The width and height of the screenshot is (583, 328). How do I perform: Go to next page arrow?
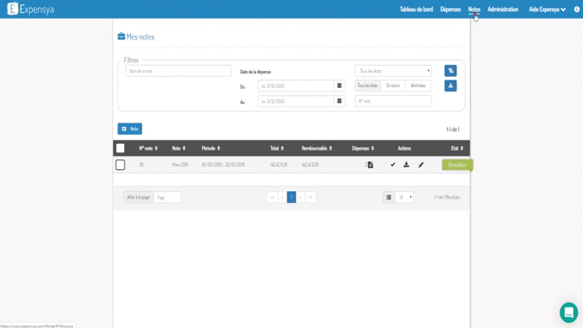tap(301, 197)
